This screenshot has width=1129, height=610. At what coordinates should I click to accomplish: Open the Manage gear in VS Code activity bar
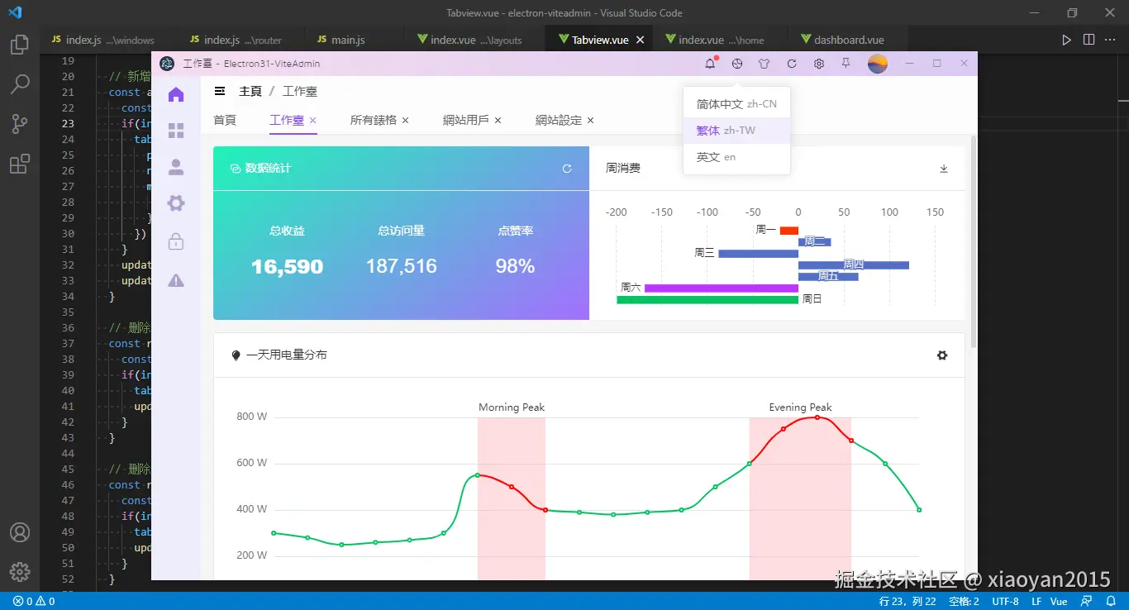coord(19,571)
